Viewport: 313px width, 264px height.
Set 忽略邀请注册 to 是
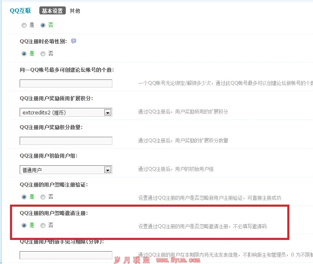coord(24,225)
